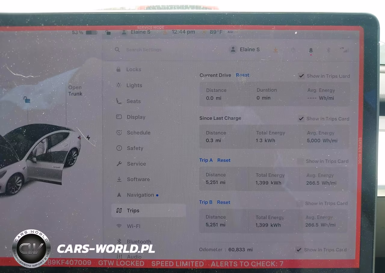
Task: Tap the 12:44 pm clock
Action: point(183,32)
